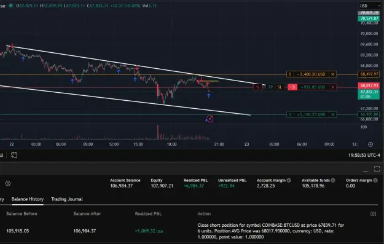This screenshot has width=384, height=244.
Task: Open the table column settings icon
Action: (373, 214)
